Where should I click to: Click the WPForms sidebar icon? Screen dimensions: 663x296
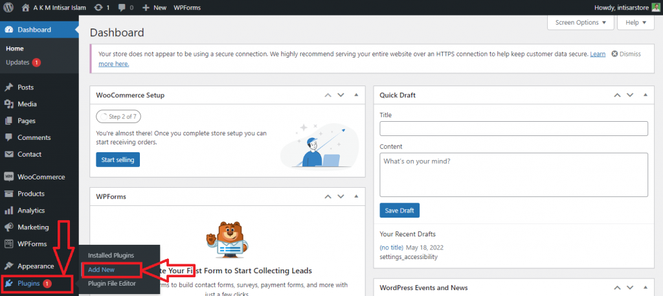pyautogui.click(x=9, y=244)
